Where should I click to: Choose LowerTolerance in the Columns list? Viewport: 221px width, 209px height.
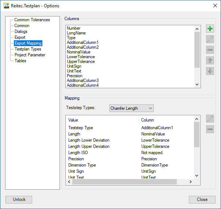[x=81, y=57]
